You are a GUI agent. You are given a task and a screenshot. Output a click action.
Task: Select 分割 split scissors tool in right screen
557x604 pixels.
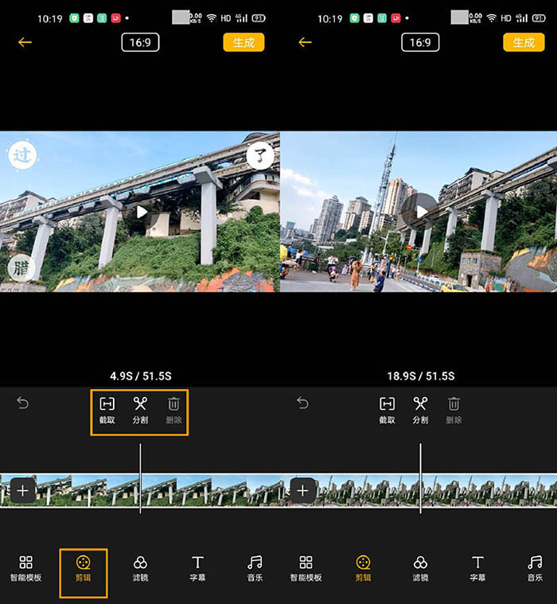[x=420, y=411]
